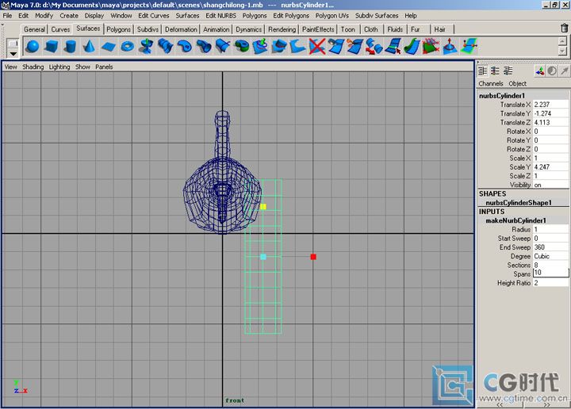Click the yellow manipulator handle in the viewport
Screen dimensions: 571x409
[x=263, y=207]
